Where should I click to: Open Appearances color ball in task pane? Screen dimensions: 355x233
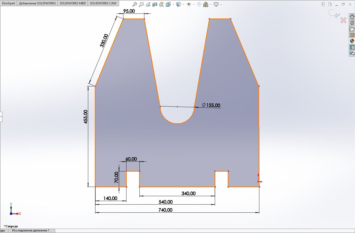352,41
